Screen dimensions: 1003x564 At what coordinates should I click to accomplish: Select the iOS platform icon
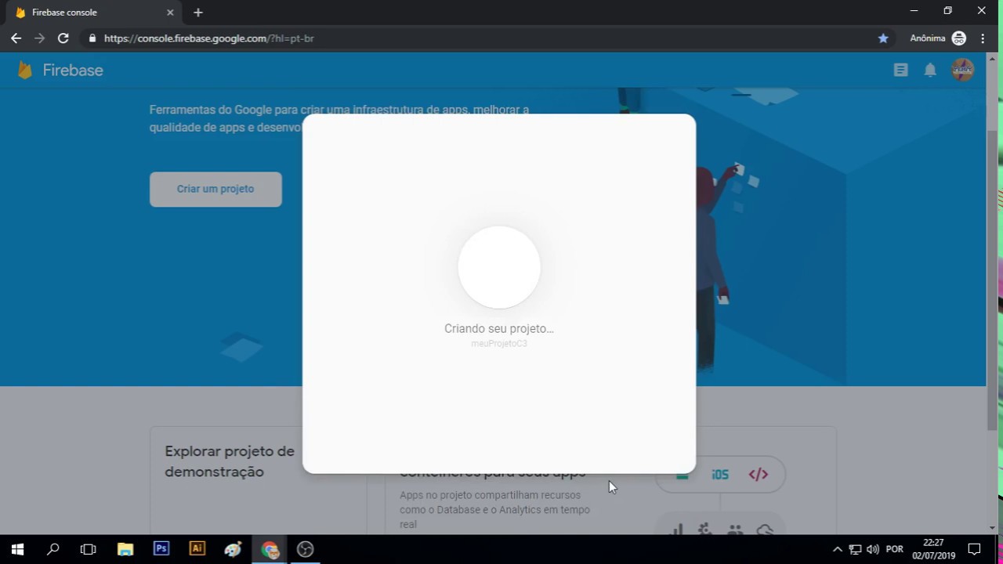[x=720, y=475]
